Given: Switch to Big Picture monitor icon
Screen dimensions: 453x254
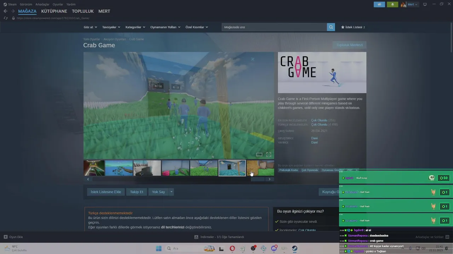Looking at the screenshot, I should click(425, 5).
